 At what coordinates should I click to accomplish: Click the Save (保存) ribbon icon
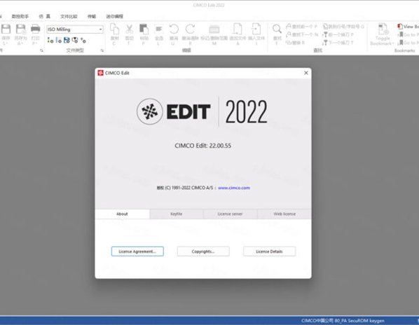point(6,29)
